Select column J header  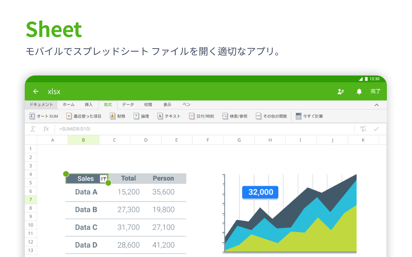click(332, 140)
